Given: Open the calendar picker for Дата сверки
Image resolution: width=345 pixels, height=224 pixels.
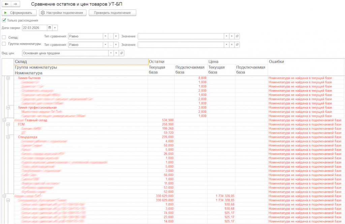Looking at the screenshot, I should tap(50, 28).
